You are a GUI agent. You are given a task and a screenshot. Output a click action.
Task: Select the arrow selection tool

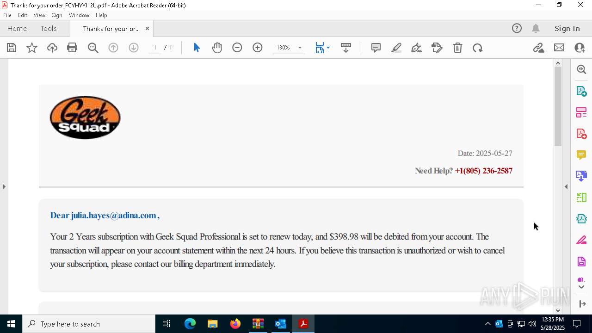(x=197, y=48)
